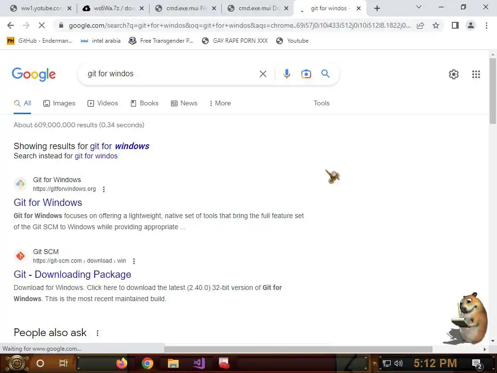Viewport: 497px width, 373px height.
Task: Launch Firefox from the taskbar
Action: [x=121, y=363]
